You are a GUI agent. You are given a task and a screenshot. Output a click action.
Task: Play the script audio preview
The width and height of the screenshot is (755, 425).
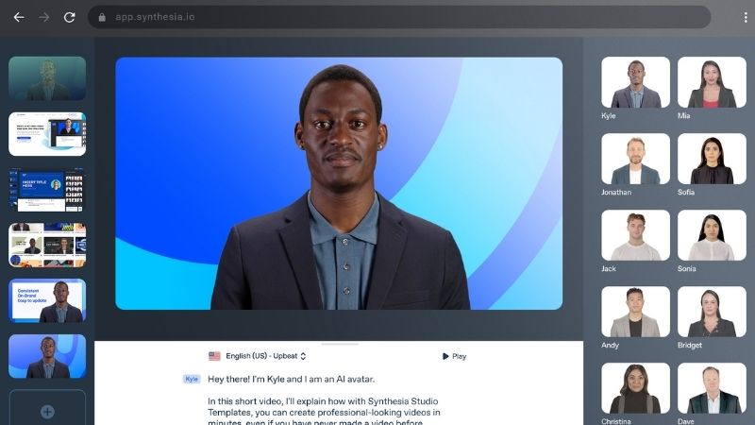pyautogui.click(x=454, y=356)
